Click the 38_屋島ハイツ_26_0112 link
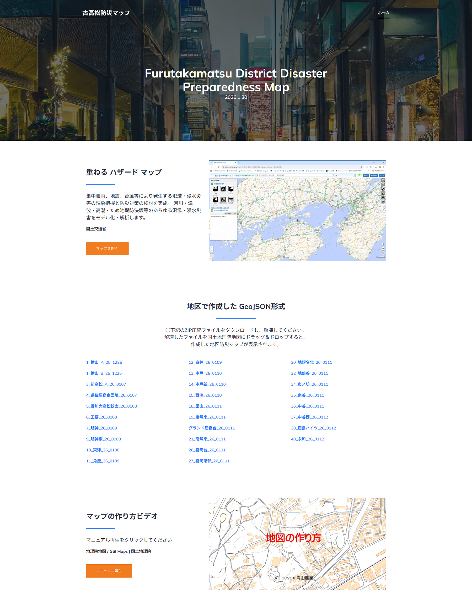This screenshot has height=607, width=472. click(x=313, y=428)
